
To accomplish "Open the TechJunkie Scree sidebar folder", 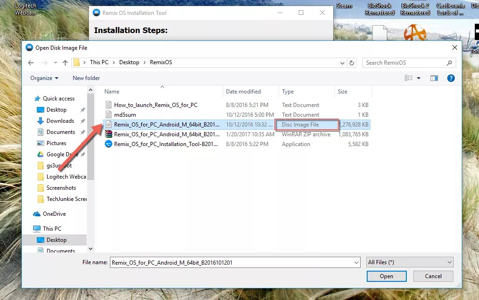I will [67, 199].
